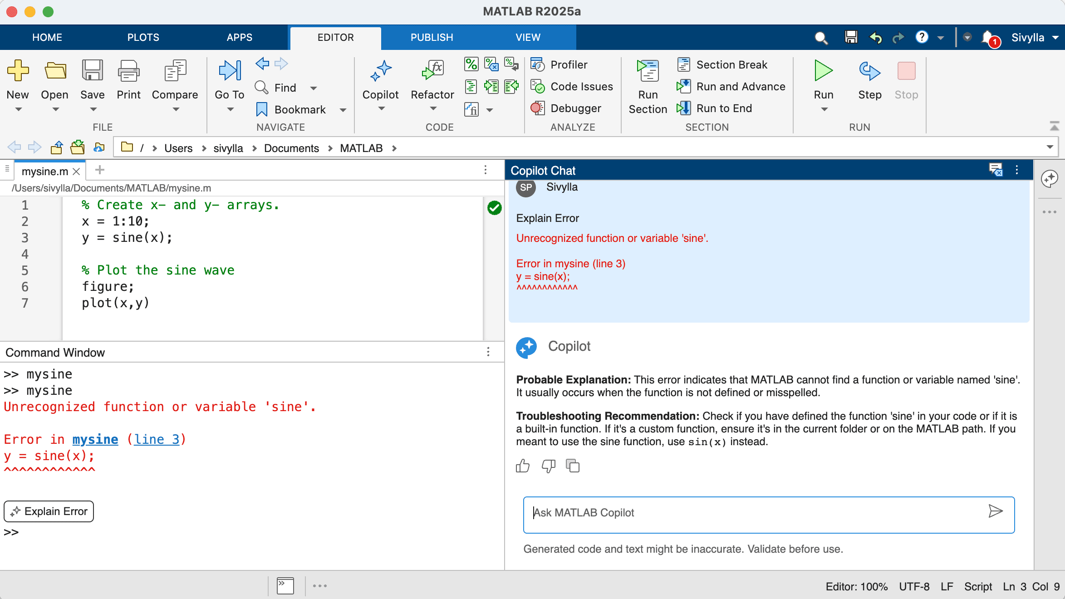The image size is (1065, 599).
Task: Toggle the bookmark on the current line
Action: coord(261,109)
